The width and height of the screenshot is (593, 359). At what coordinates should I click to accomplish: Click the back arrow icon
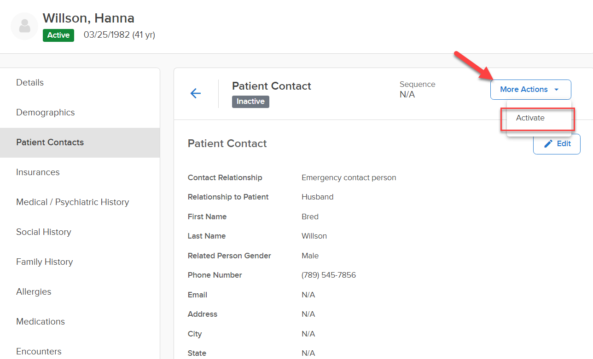coord(196,93)
